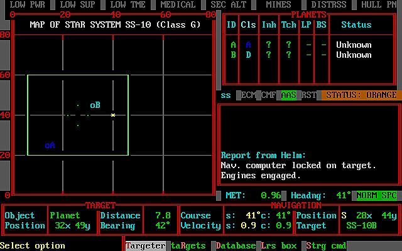Click the MET value 0.96

tap(271, 195)
